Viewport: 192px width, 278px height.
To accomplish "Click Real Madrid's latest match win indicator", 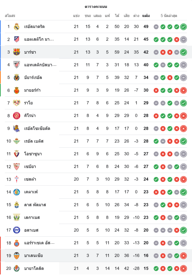I will 183,27.
